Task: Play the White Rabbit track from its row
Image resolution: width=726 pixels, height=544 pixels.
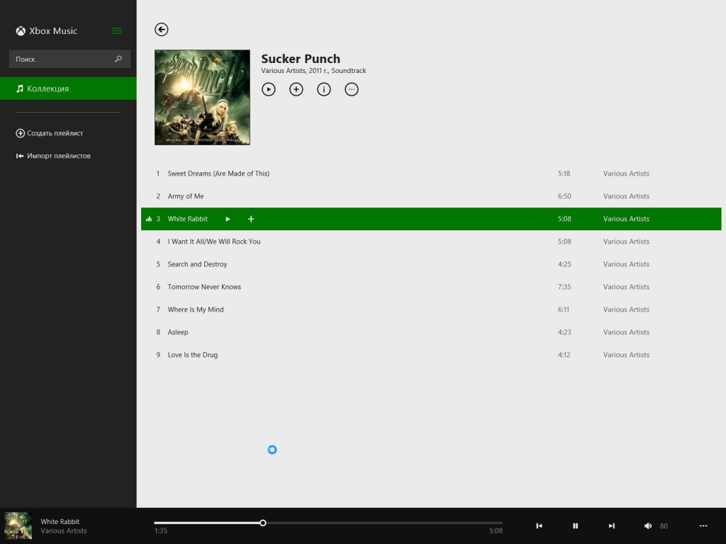Action: [x=228, y=219]
